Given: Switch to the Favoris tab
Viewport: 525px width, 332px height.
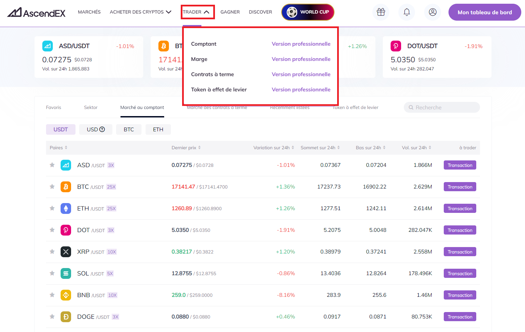Looking at the screenshot, I should [53, 107].
